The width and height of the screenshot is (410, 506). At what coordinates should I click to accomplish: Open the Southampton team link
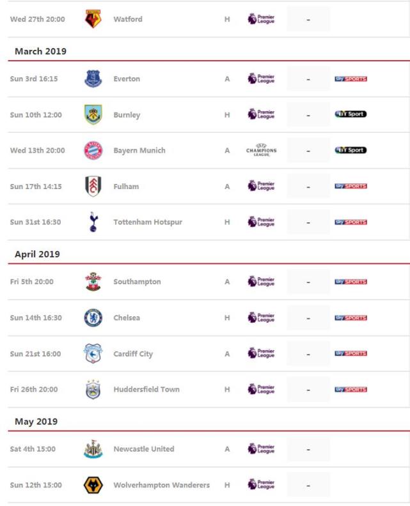point(137,282)
